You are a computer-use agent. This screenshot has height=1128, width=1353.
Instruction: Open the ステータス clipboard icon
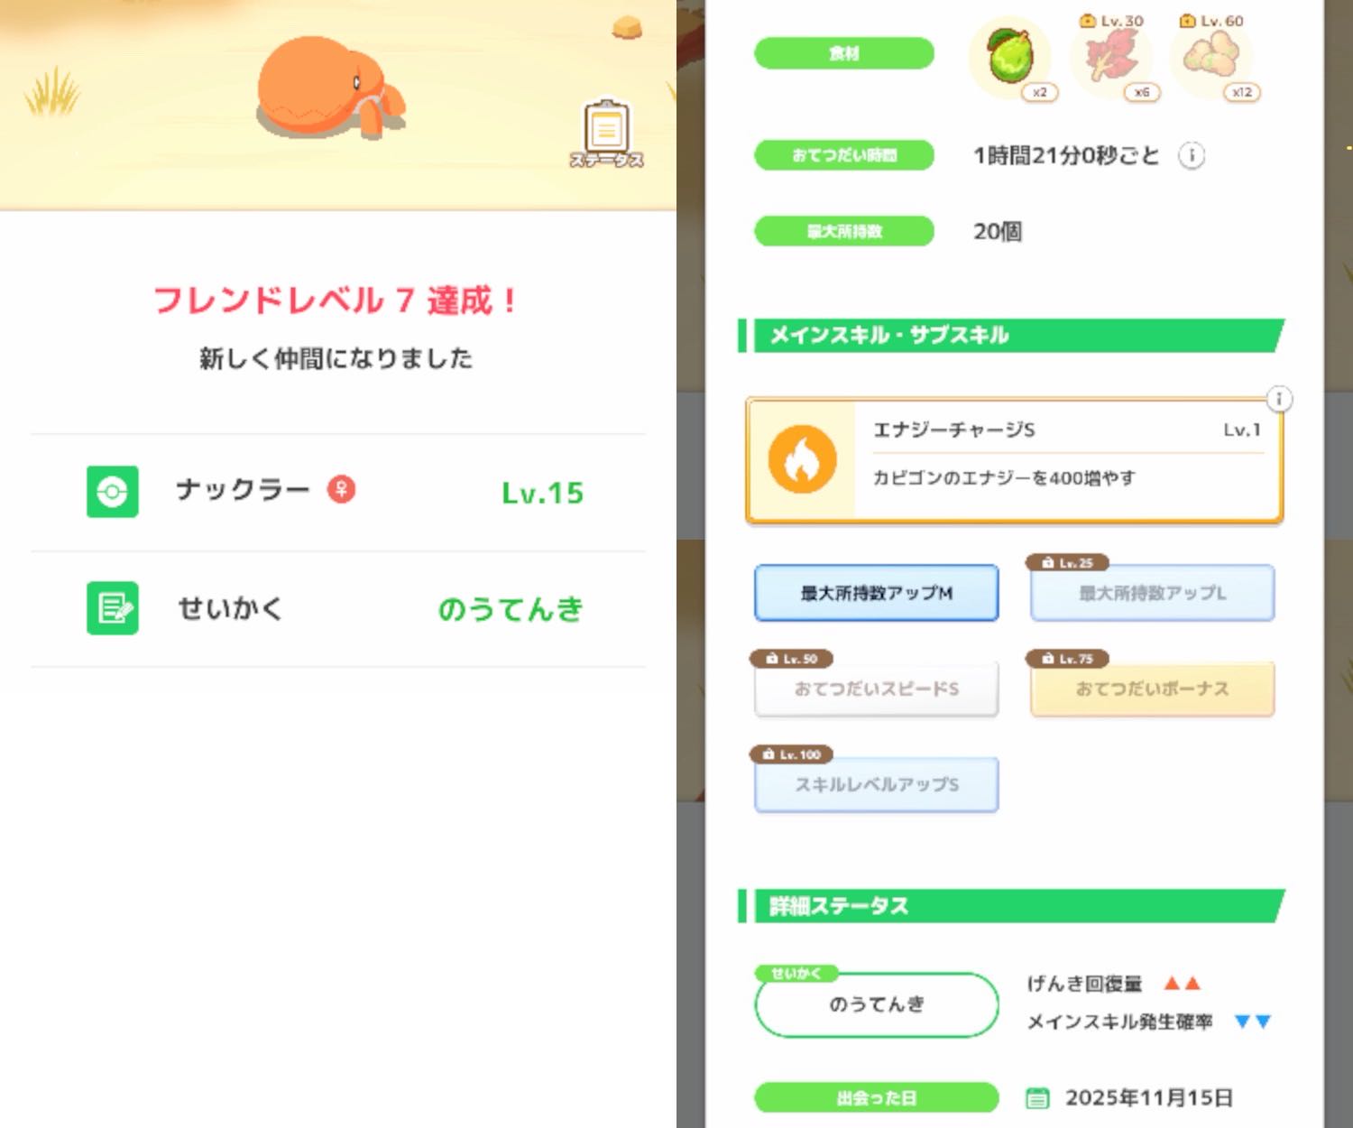(x=606, y=134)
